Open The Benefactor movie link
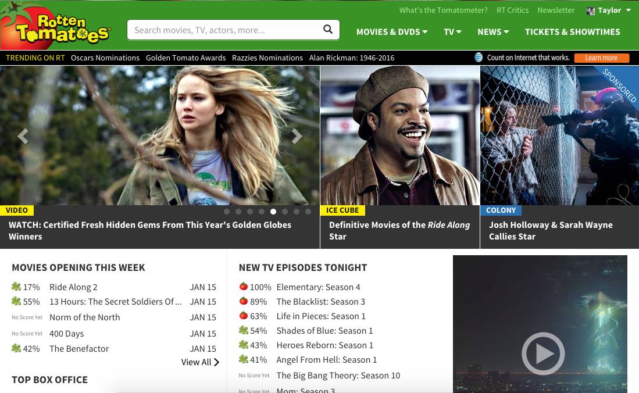This screenshot has height=393, width=639. coord(79,349)
